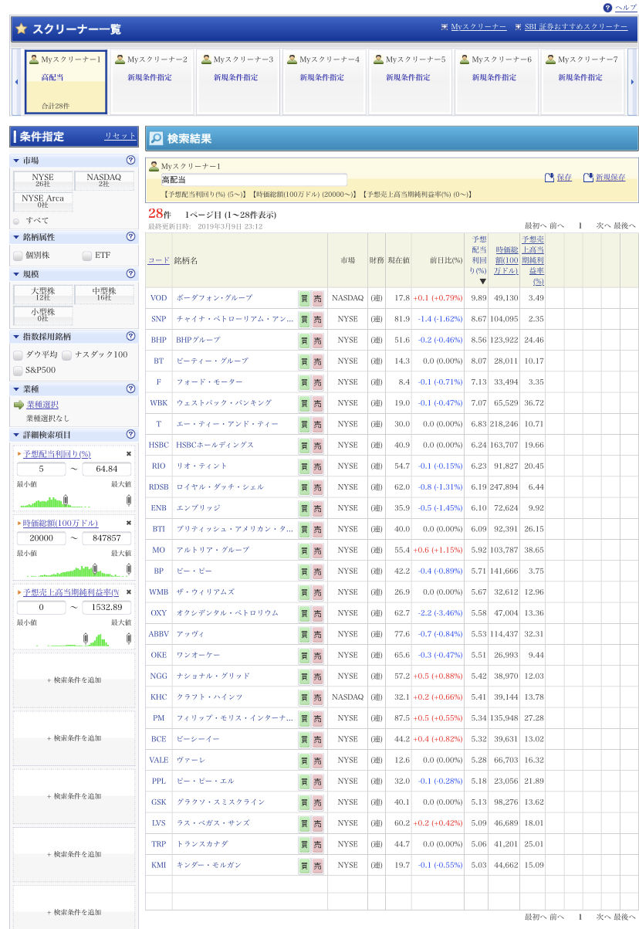Adjust the 予想配当利回り range slider handle
Screen dimensions: 639x929
click(65, 500)
